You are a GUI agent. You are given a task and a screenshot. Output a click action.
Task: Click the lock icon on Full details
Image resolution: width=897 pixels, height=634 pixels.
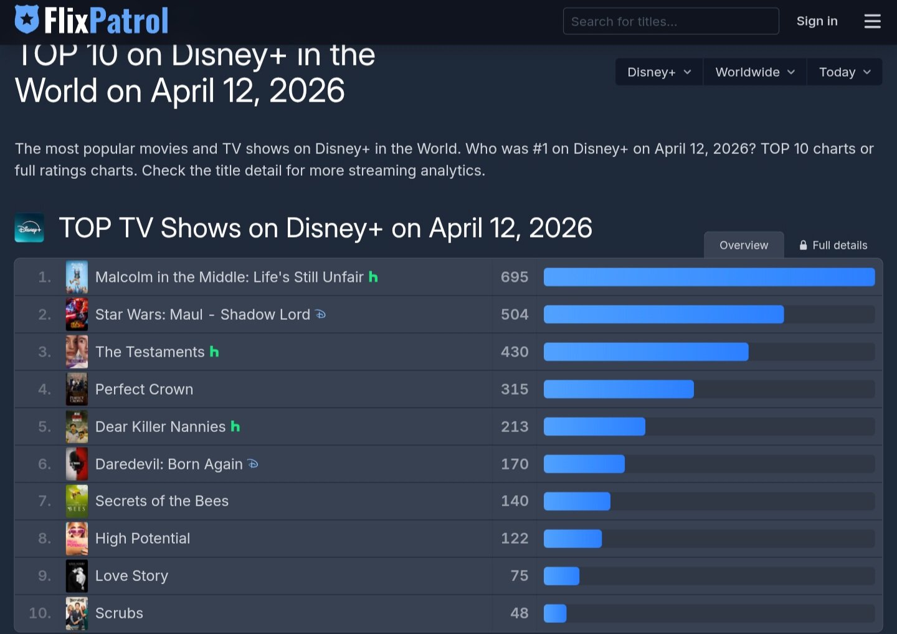[x=804, y=245]
